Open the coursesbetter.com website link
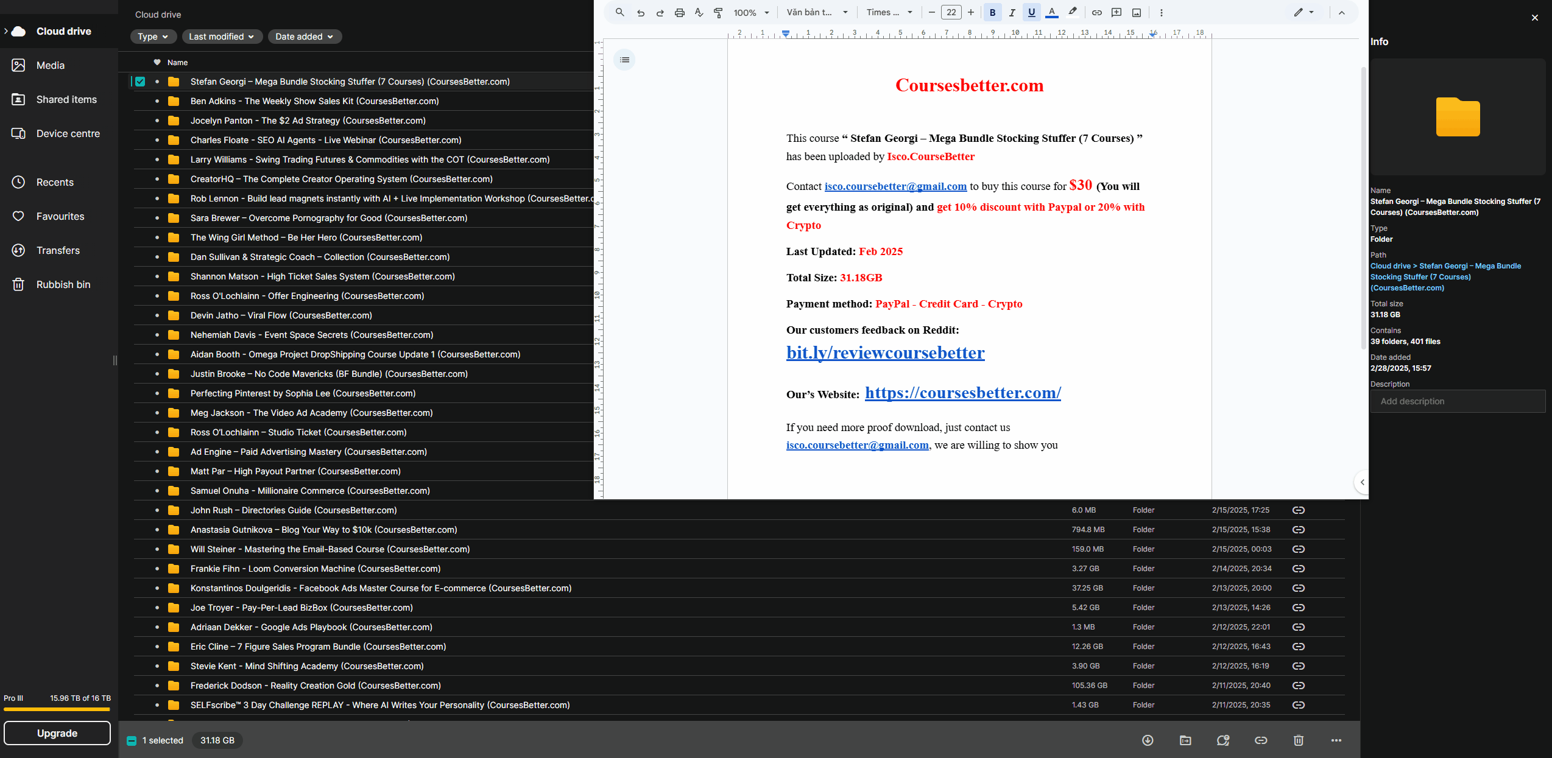Image resolution: width=1552 pixels, height=758 pixels. coord(962,393)
